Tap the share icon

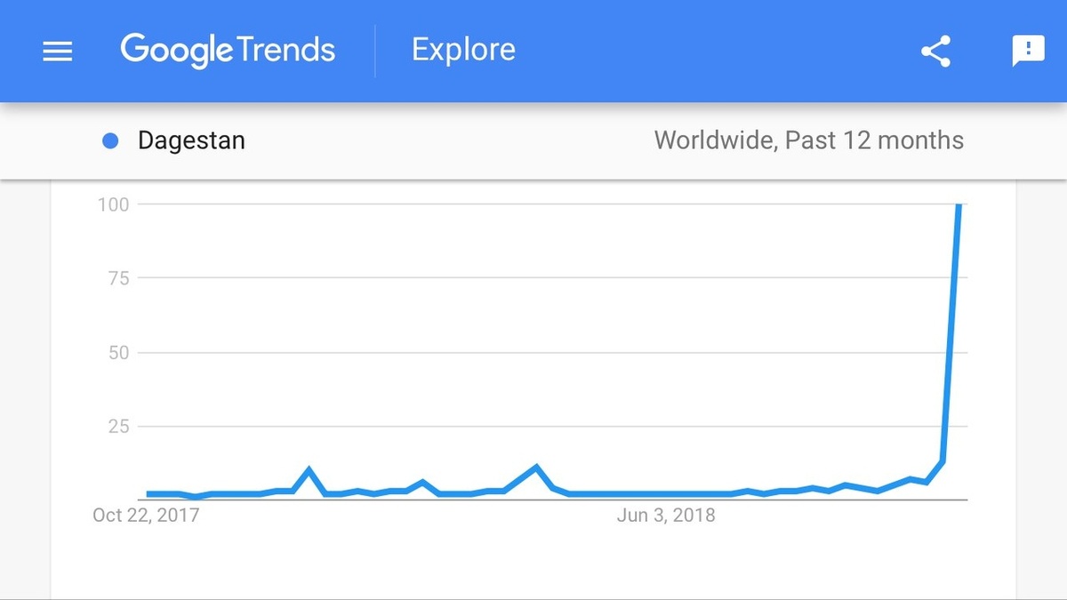(935, 52)
